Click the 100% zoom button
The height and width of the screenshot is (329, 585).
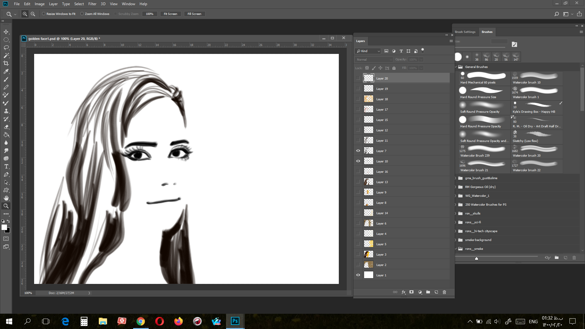coord(150,14)
